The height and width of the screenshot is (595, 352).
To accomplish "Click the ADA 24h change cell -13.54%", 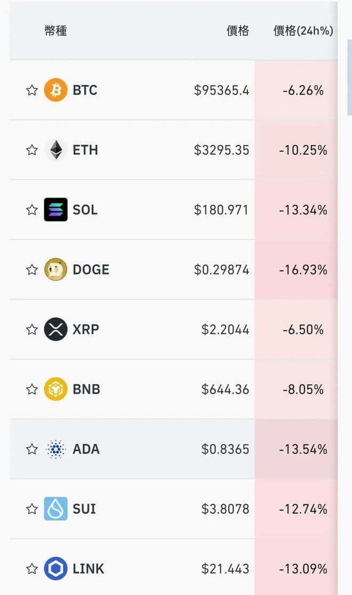I will 302,449.
